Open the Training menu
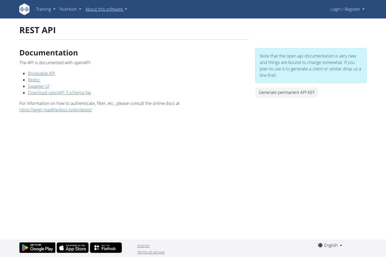 click(46, 9)
